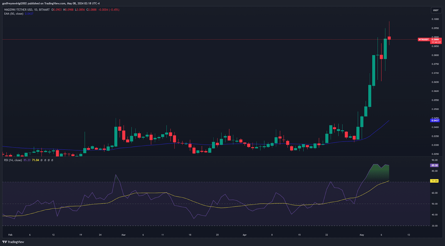Click the 13 date label on time axis
This screenshot has width=445, height=246.
point(409,235)
